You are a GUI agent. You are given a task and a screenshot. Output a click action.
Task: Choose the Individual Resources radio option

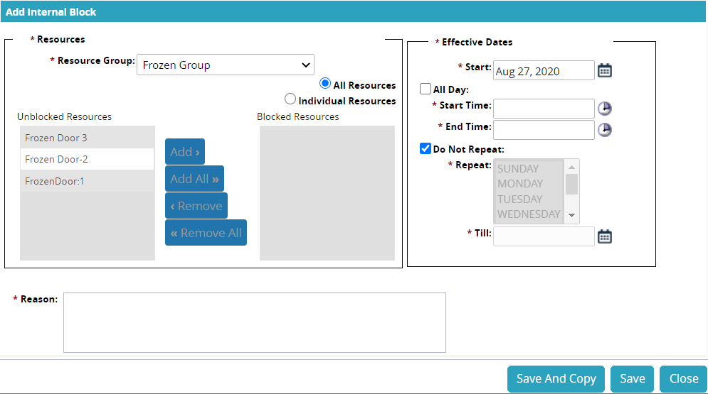coord(290,100)
